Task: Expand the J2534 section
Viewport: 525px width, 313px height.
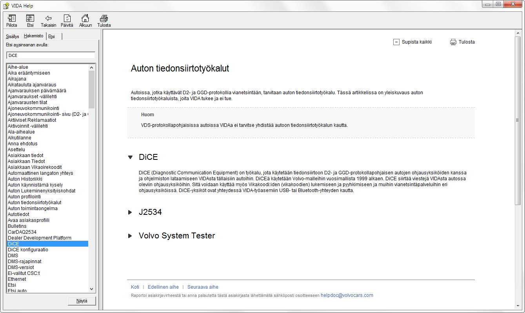Action: (130, 212)
